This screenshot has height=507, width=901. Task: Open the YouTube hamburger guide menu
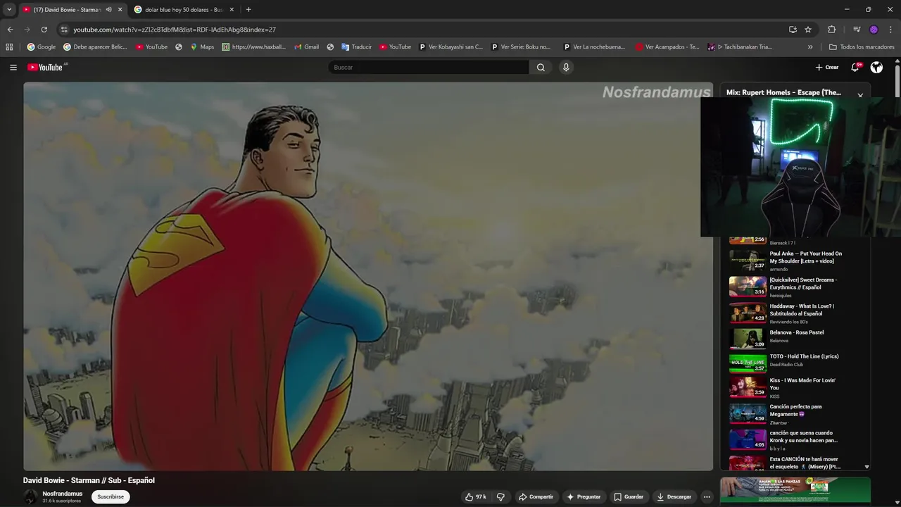click(13, 68)
